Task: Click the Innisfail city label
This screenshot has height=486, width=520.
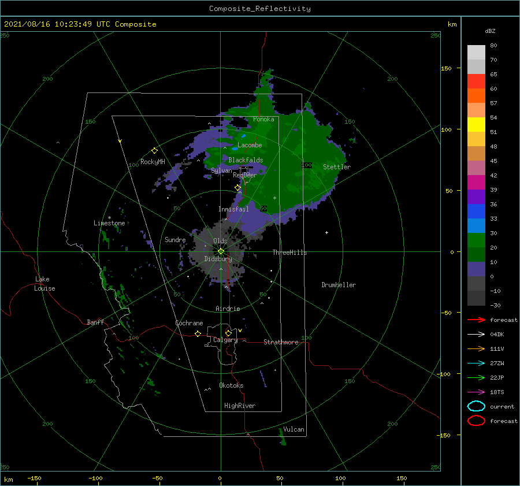Action: [233, 209]
